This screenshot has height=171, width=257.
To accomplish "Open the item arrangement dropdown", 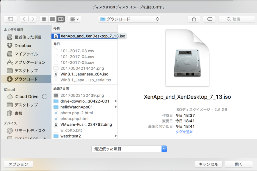I will point(74,19).
